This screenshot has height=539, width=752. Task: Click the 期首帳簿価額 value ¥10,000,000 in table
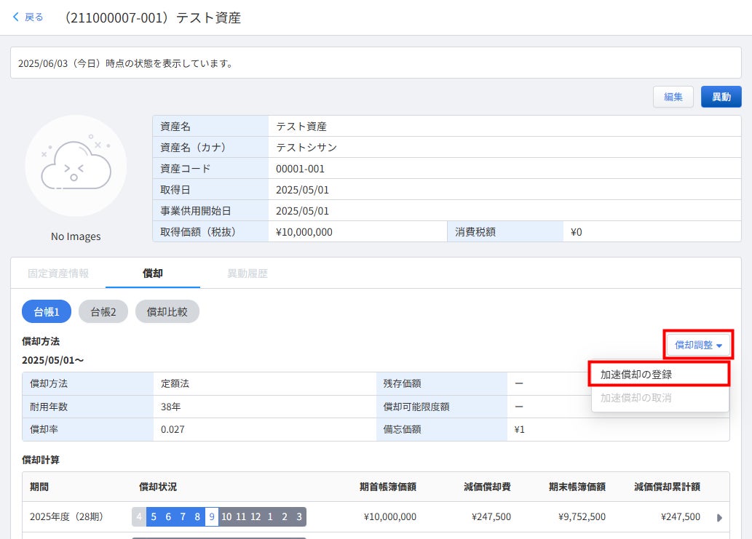[x=390, y=517]
